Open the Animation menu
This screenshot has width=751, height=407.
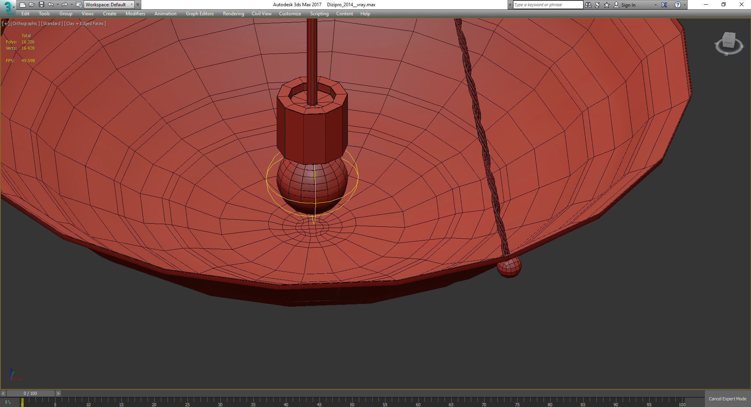pos(166,14)
